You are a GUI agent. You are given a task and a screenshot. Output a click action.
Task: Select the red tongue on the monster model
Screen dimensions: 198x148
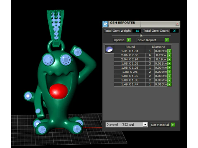[x=59, y=91]
